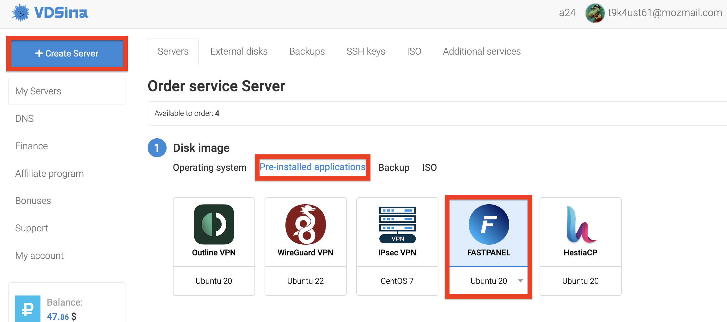Click the Disk image heading

click(x=201, y=148)
